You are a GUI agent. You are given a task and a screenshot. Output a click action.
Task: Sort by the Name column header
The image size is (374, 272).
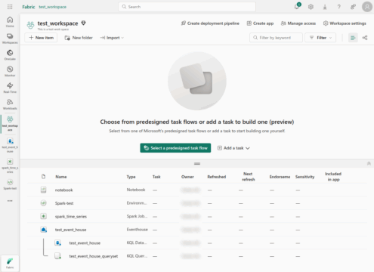tap(61, 177)
